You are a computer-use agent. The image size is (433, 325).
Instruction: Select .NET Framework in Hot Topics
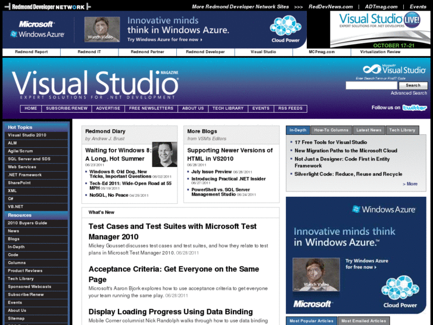pyautogui.click(x=36, y=175)
